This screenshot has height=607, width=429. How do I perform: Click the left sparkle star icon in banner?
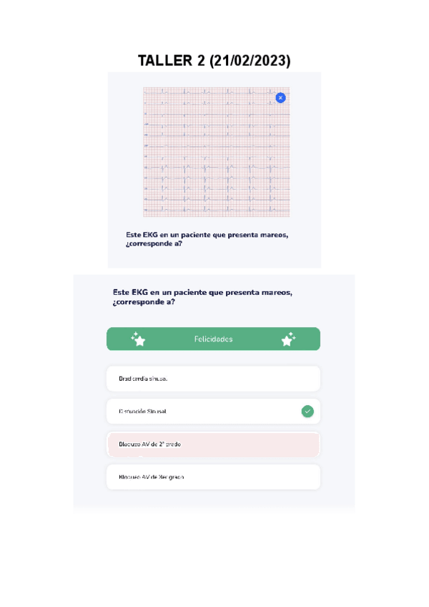click(138, 339)
